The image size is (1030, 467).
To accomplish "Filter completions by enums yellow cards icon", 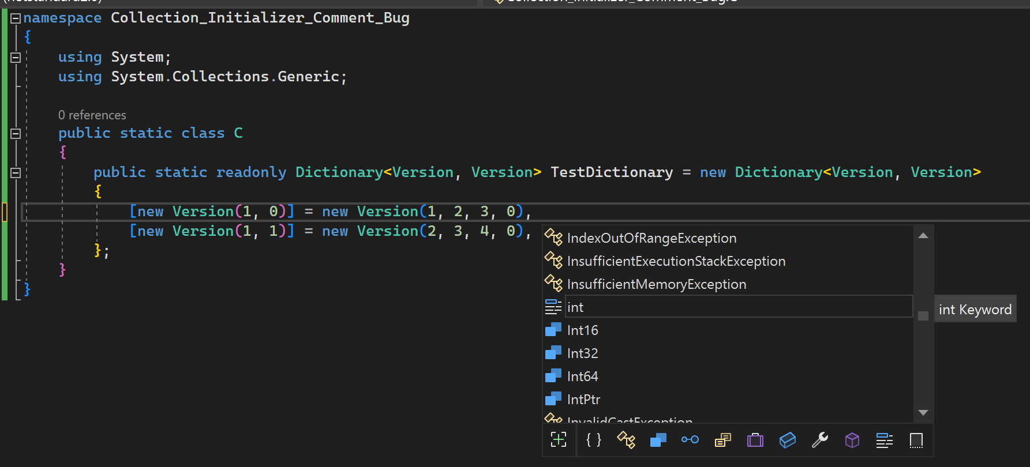I will tap(722, 440).
